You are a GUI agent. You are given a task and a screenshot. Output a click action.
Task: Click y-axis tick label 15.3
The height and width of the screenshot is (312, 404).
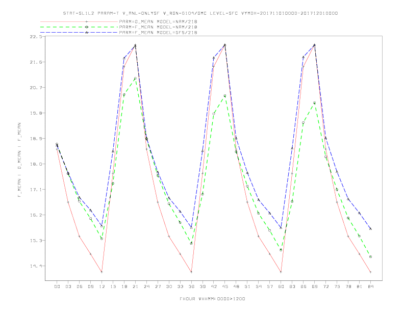pos(36,241)
